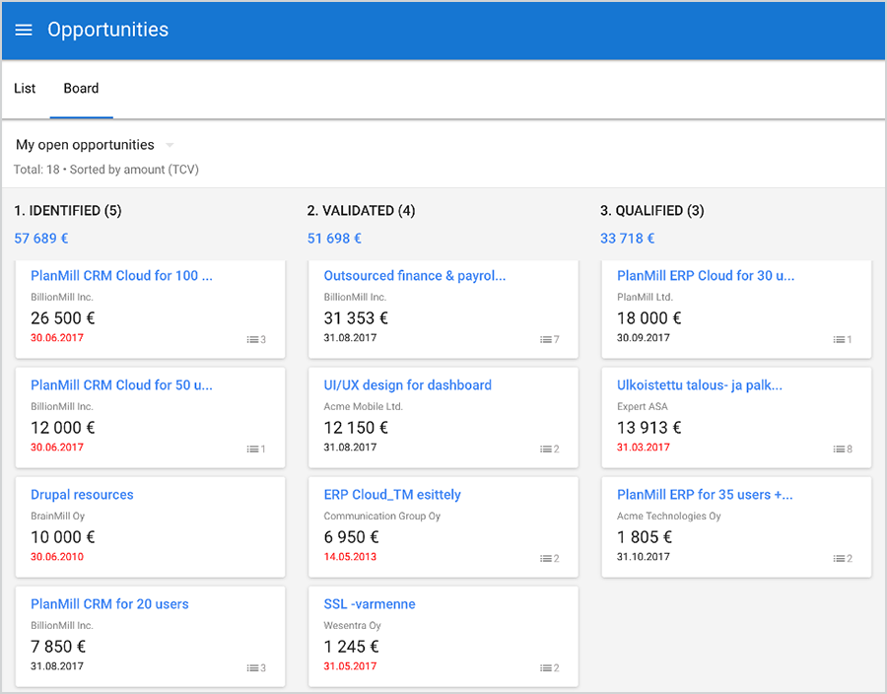Click the date 31.10.2017
This screenshot has height=694, width=887.
(644, 557)
